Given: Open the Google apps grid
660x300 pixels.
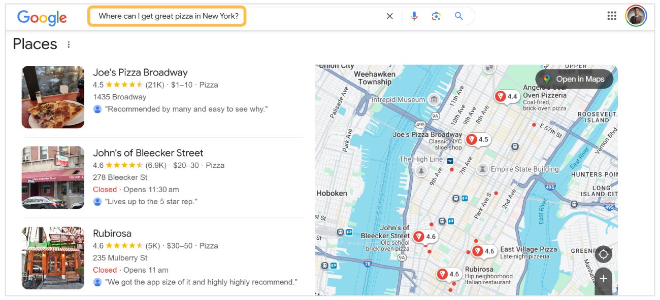Looking at the screenshot, I should (x=612, y=16).
